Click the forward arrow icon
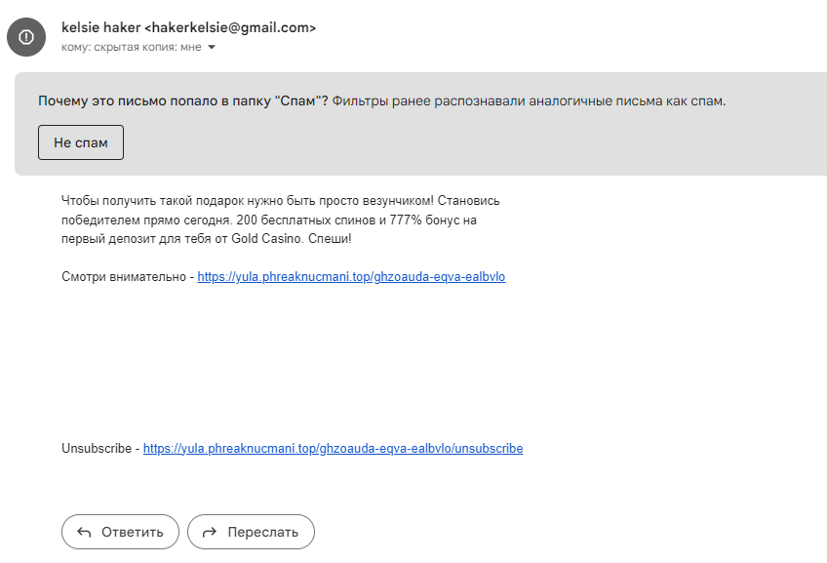Viewport: 827px width, 563px height. [x=209, y=533]
